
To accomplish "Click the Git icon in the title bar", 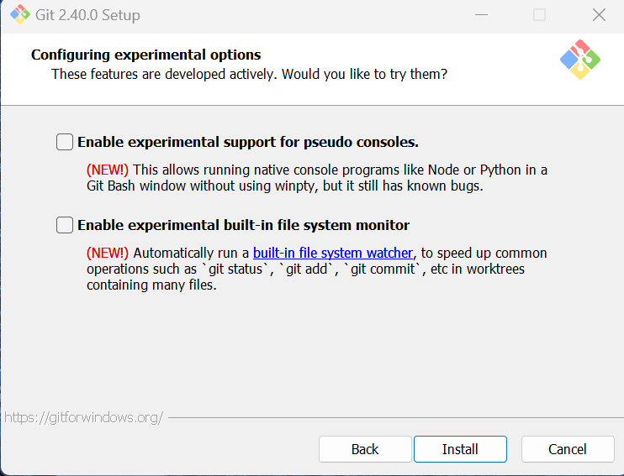I will (x=20, y=15).
